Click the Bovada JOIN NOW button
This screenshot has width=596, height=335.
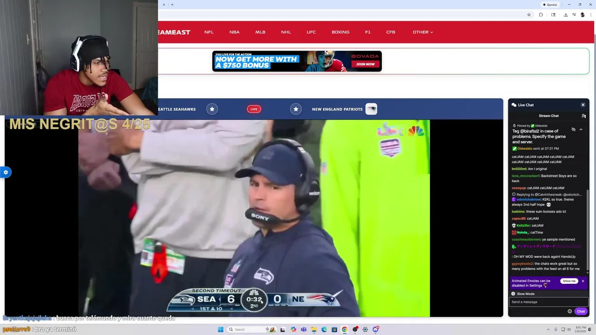[366, 64]
